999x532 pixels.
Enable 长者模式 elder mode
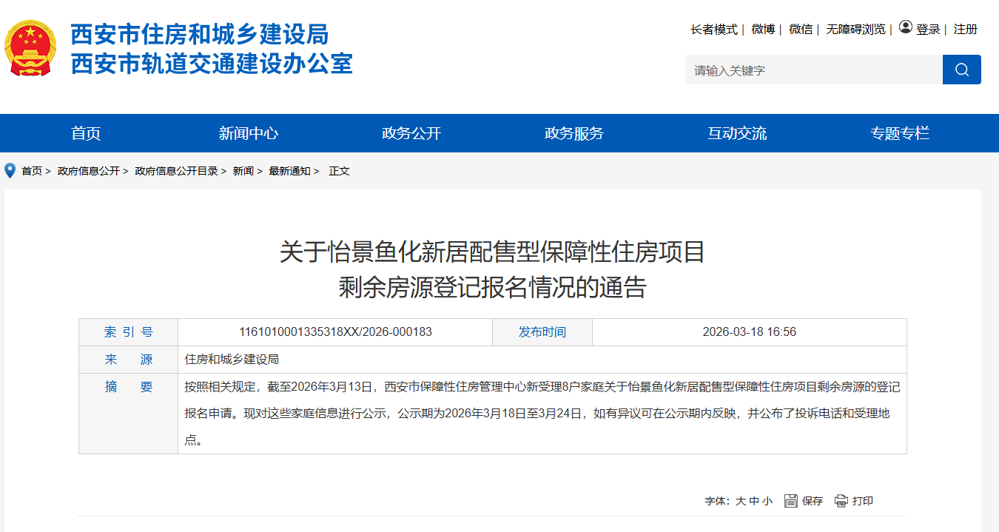click(713, 30)
